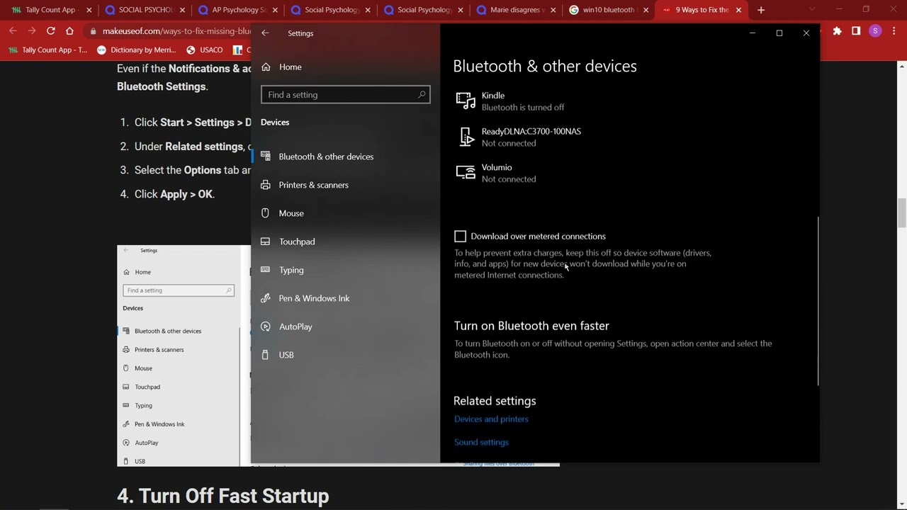Screen dimensions: 907x510
Task: Go back using Settings back arrow
Action: pos(265,33)
